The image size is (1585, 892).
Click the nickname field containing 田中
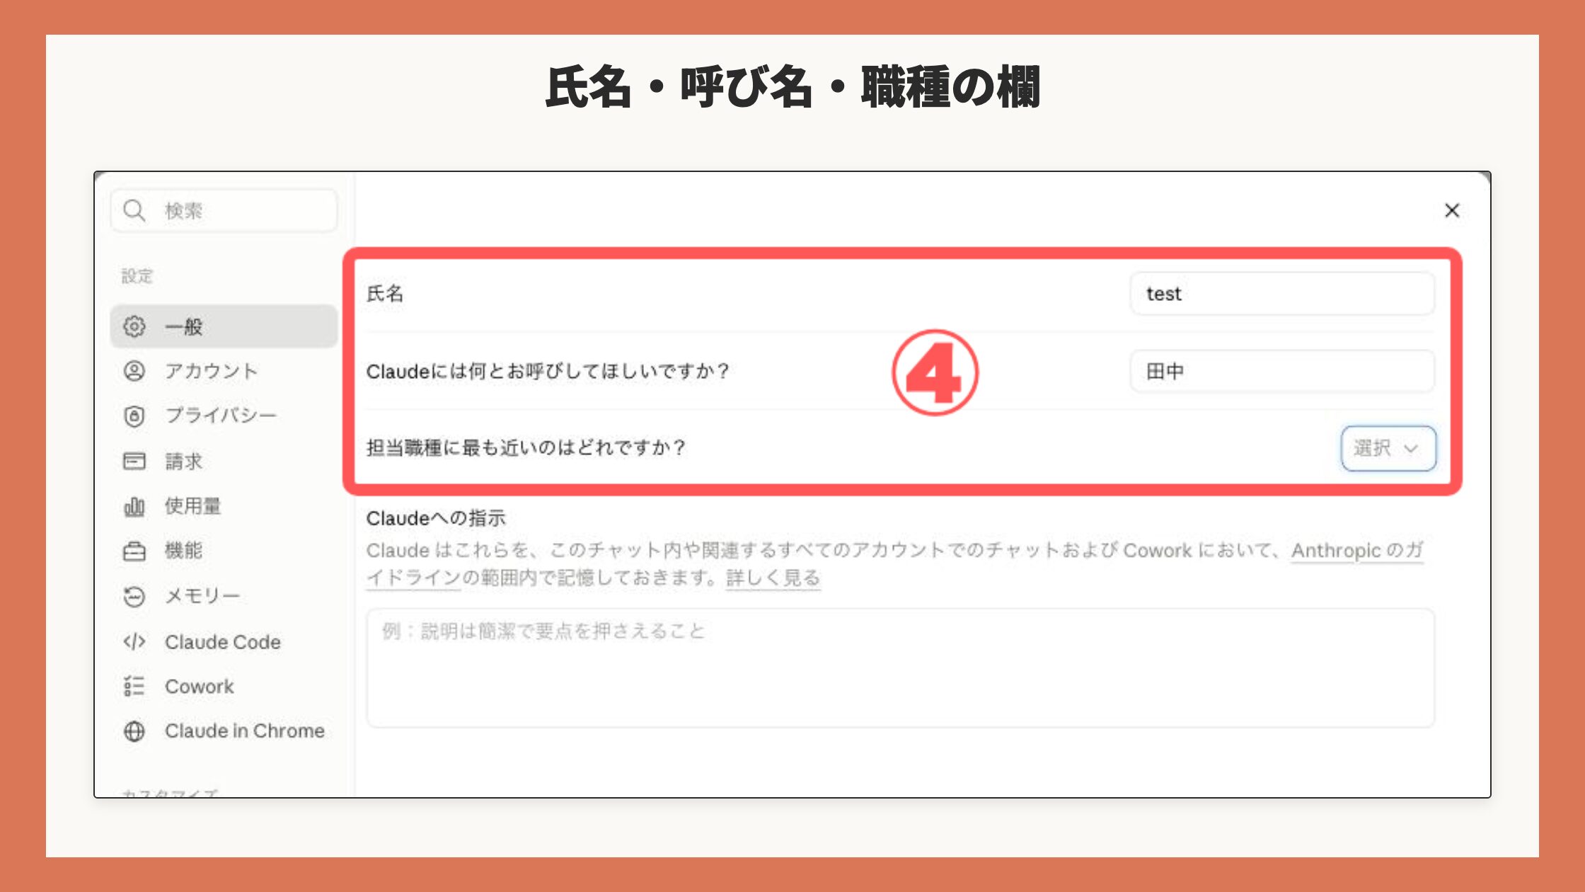[x=1282, y=371]
